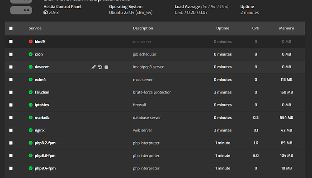This screenshot has width=312, height=178.
Task: Open the fail2ban service
Action: point(42,92)
